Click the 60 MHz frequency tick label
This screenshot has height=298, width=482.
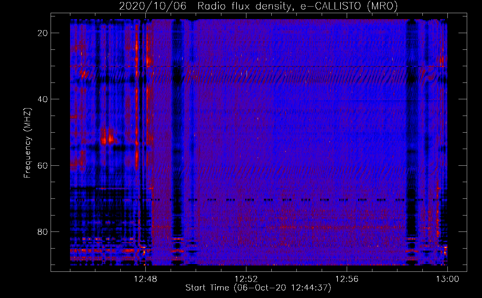(43, 165)
